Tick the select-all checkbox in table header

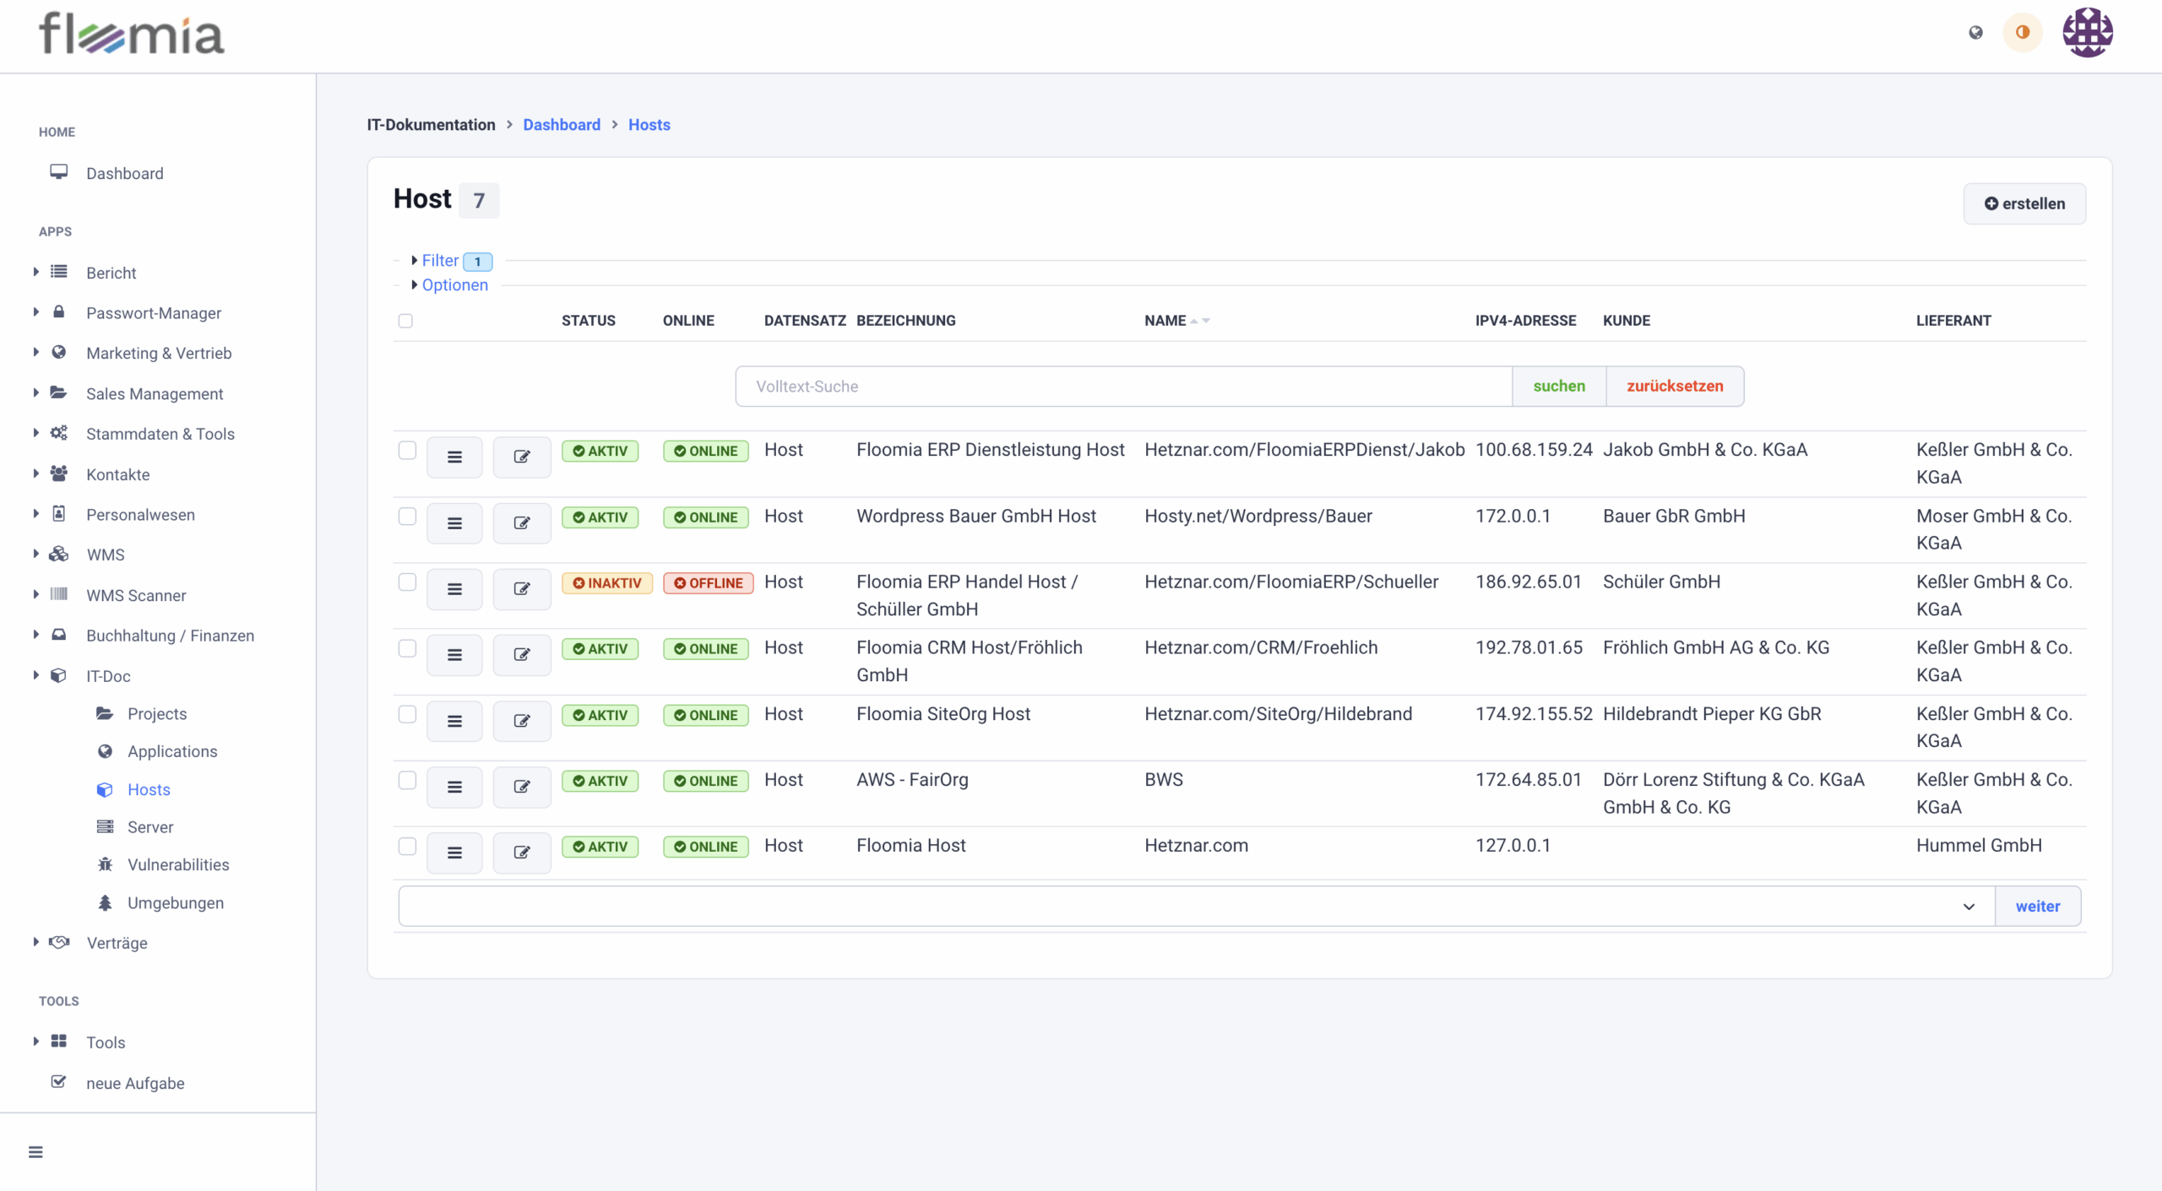pyautogui.click(x=405, y=321)
